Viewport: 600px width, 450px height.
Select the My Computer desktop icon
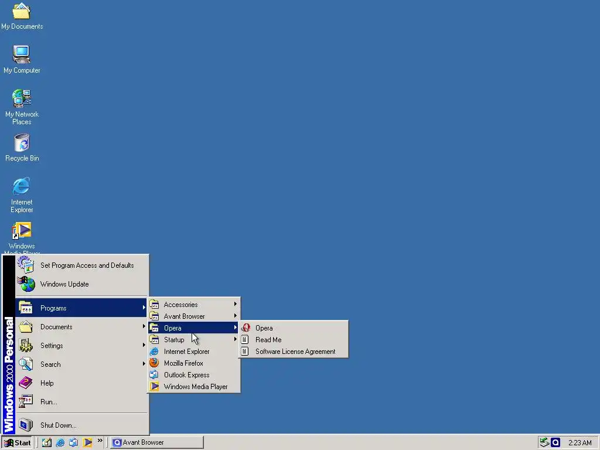22,59
